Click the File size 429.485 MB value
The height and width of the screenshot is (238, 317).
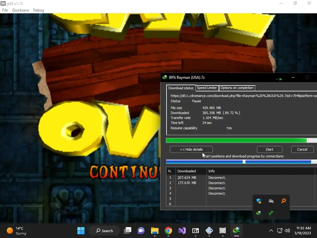click(212, 108)
